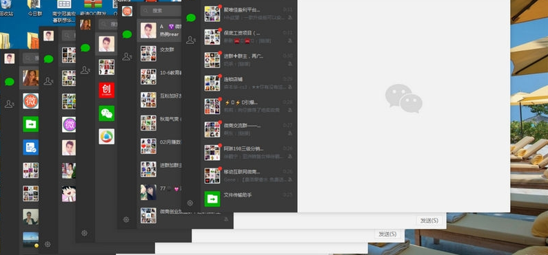Open Chats icon in window with purple 微 chat
This screenshot has width=548, height=255.
[48, 59]
